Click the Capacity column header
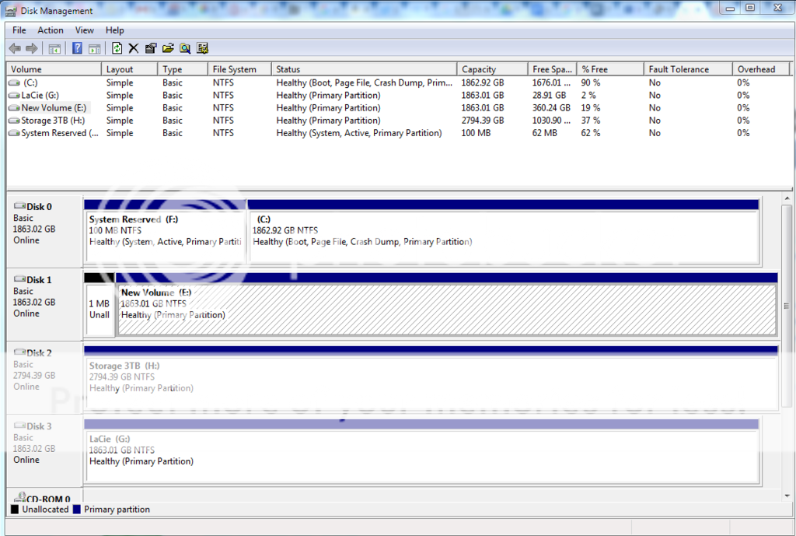796x536 pixels. (491, 68)
